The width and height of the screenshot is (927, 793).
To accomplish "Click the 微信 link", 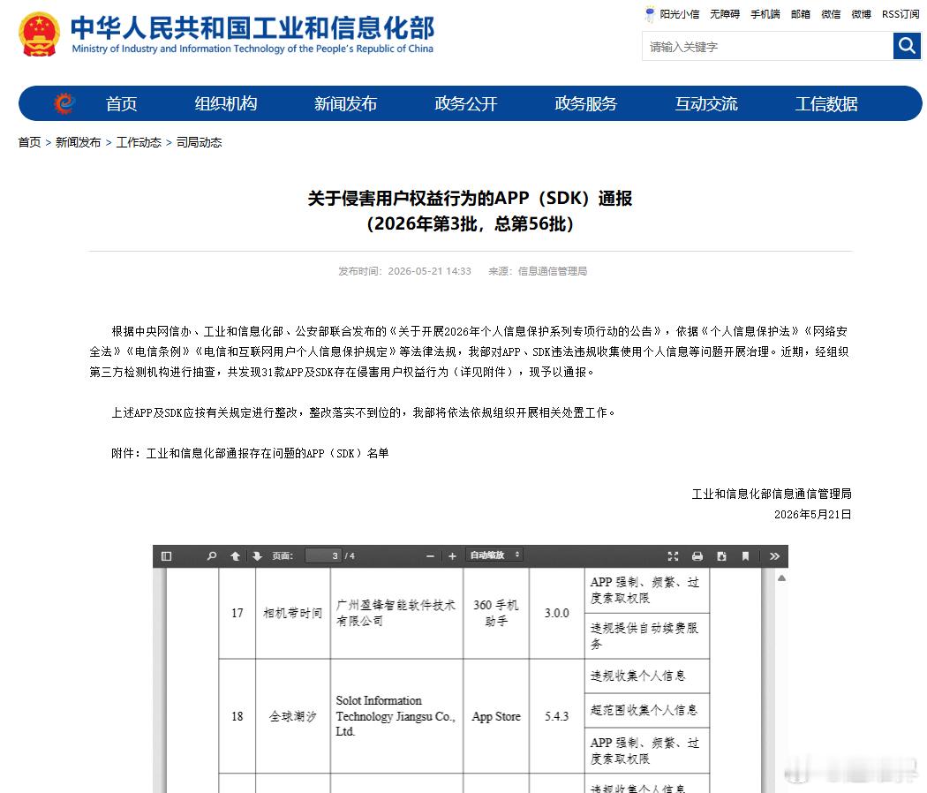I will (831, 14).
